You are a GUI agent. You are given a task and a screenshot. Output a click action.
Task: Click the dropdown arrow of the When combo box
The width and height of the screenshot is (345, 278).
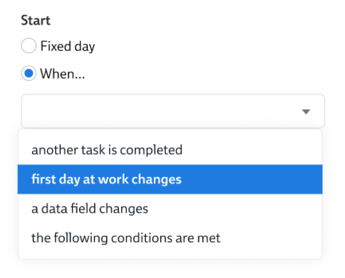pos(306,112)
